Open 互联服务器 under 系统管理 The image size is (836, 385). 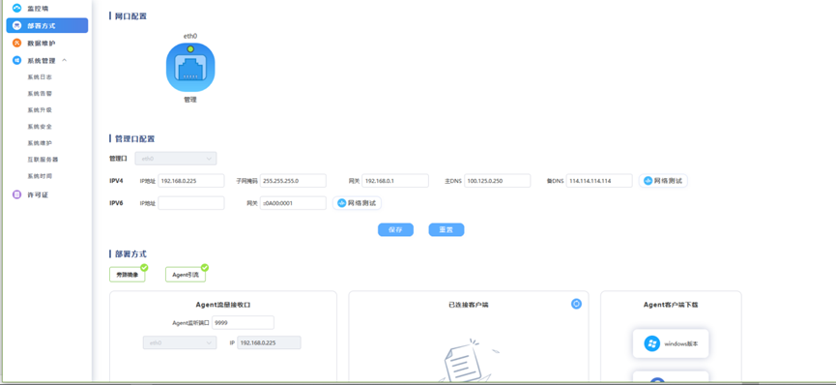point(43,159)
